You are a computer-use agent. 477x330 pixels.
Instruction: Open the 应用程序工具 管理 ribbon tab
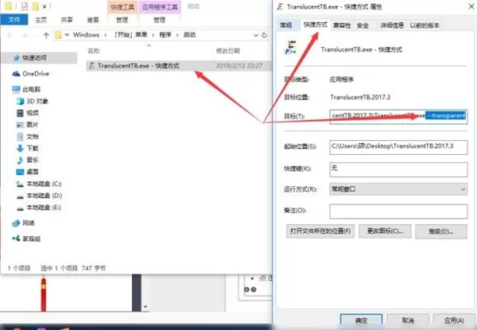pos(160,20)
